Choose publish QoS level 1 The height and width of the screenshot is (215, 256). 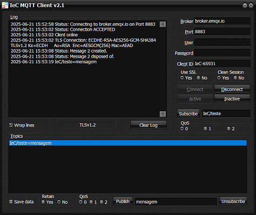91,202
